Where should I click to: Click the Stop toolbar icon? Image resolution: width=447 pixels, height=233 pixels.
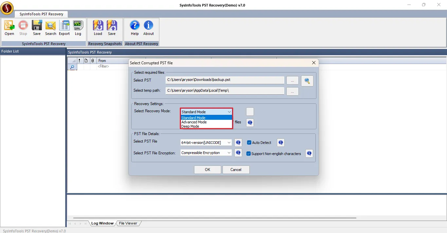point(23,28)
